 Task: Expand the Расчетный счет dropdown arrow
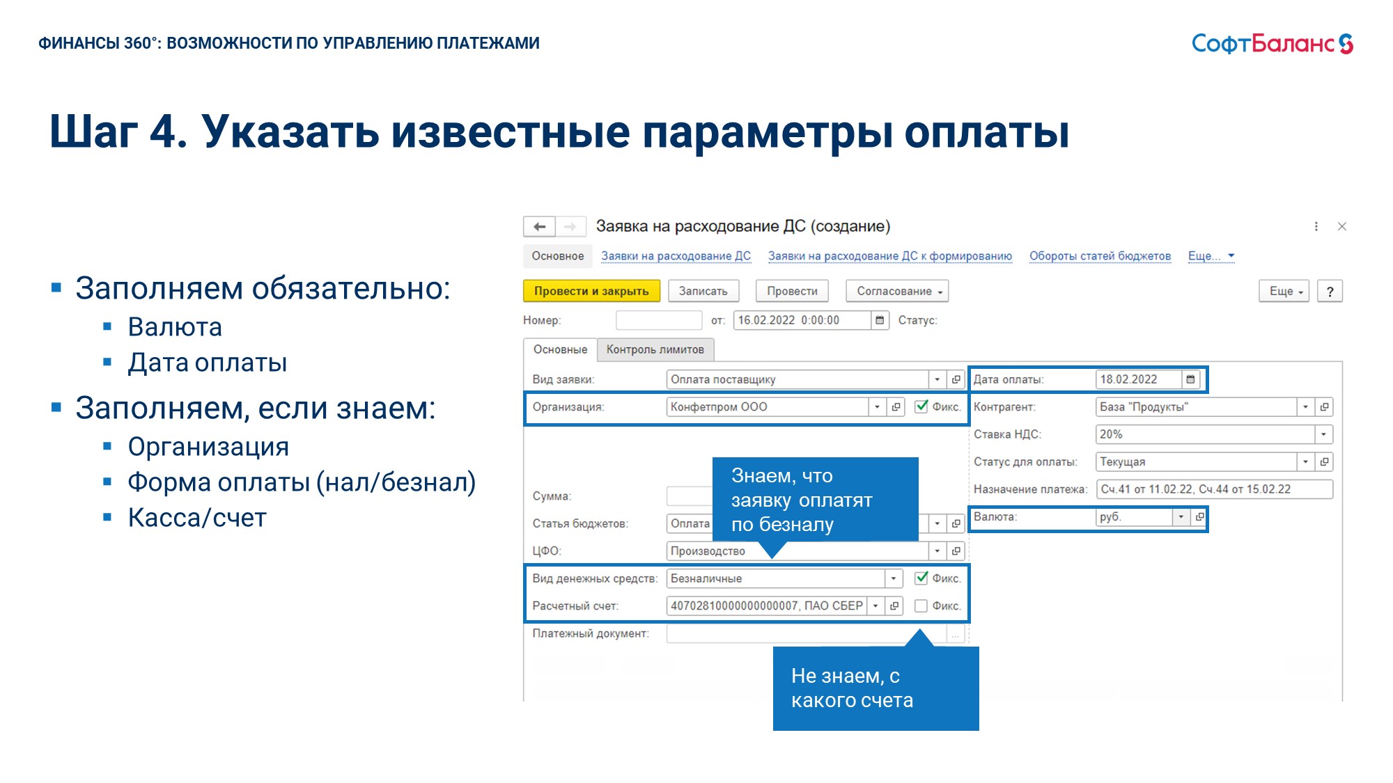pyautogui.click(x=876, y=606)
